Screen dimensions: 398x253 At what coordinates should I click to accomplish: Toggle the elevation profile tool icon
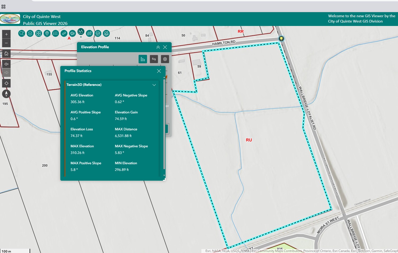click(81, 32)
